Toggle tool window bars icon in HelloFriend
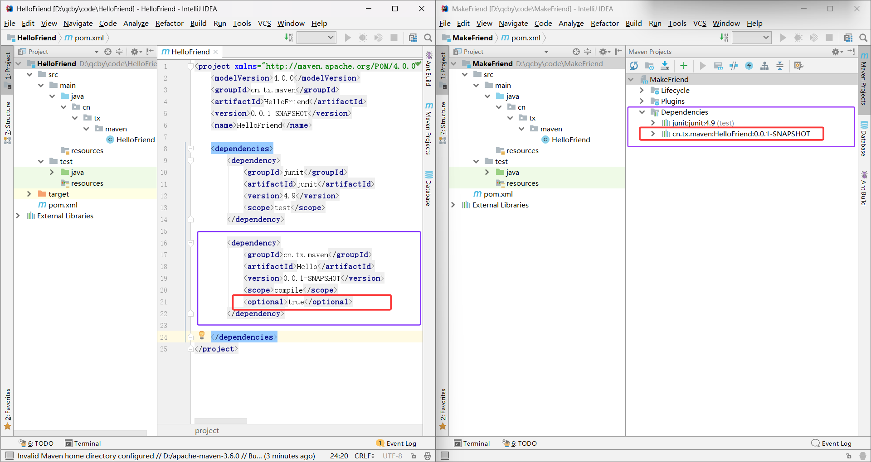The height and width of the screenshot is (462, 871). tap(9, 456)
